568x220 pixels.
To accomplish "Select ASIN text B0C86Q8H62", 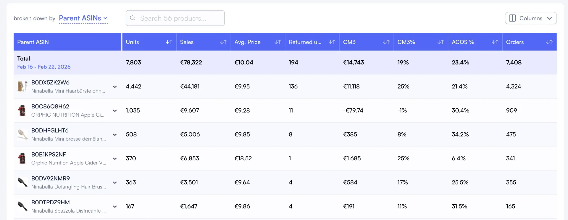I will click(x=50, y=106).
